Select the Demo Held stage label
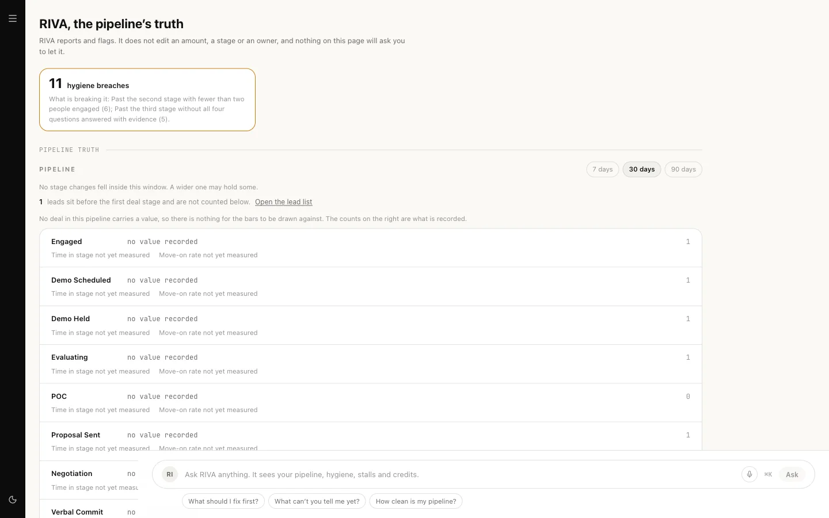 point(71,319)
